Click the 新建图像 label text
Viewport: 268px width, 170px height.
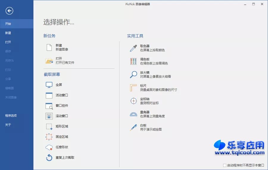tap(62, 50)
